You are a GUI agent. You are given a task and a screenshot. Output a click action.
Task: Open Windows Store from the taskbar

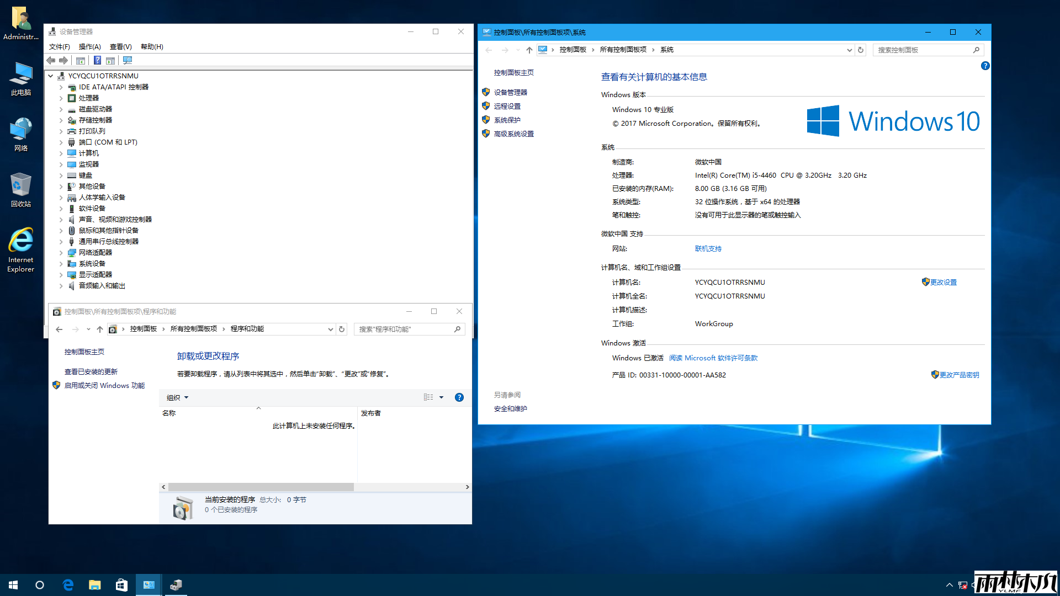click(x=121, y=585)
